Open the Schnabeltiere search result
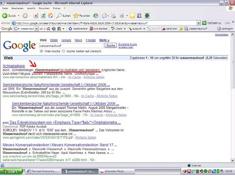The height and width of the screenshot is (176, 235). pyautogui.click(x=14, y=66)
